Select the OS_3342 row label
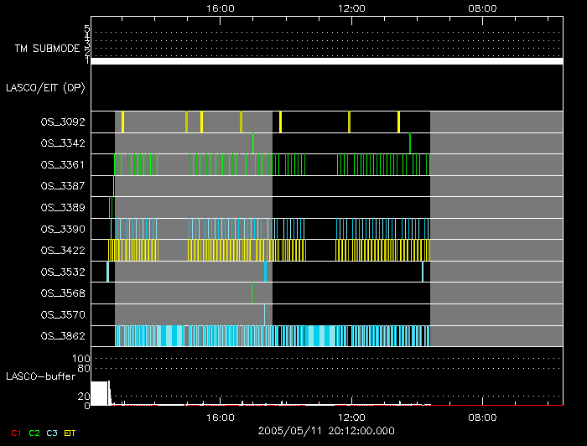Image resolution: width=587 pixels, height=446 pixels. coord(63,143)
